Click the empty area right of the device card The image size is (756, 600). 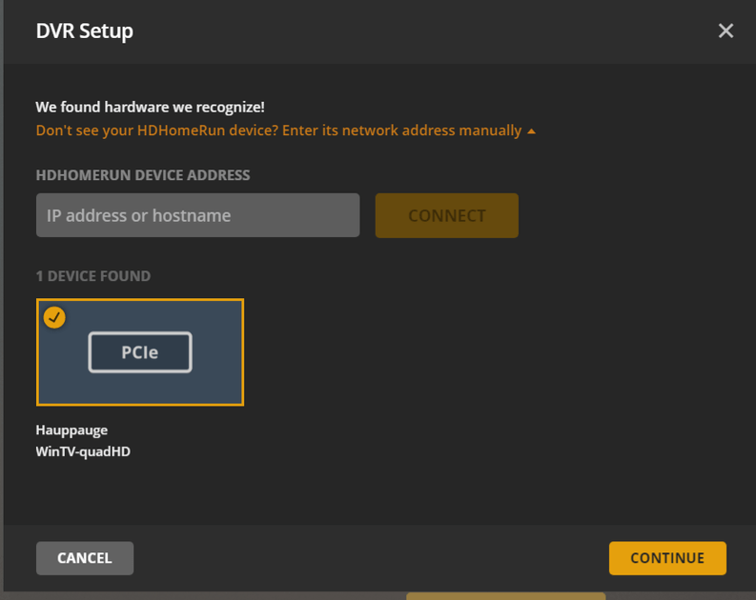(477, 352)
